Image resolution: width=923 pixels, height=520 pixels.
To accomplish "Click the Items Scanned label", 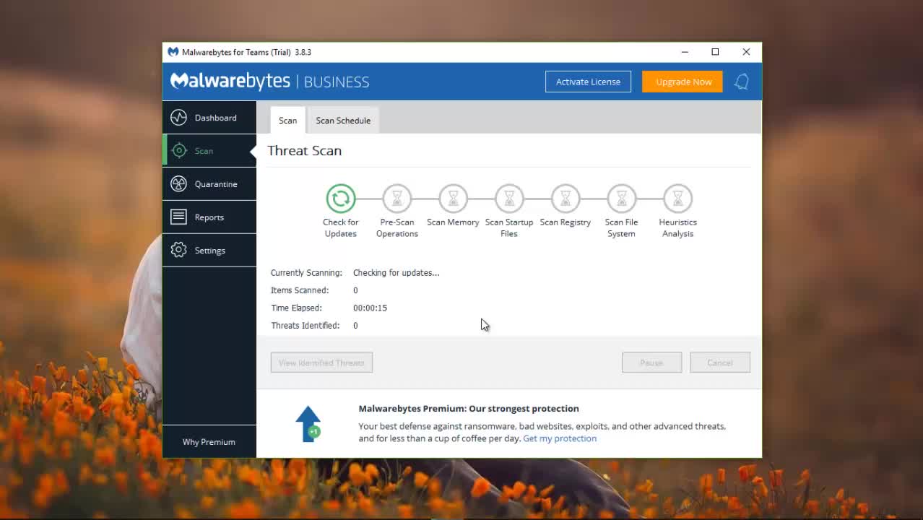I will click(x=300, y=290).
